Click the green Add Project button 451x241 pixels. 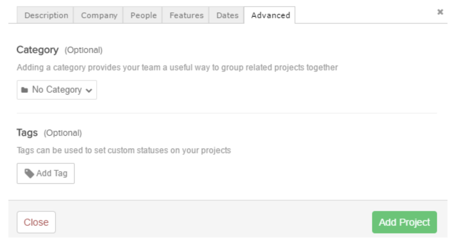click(405, 222)
